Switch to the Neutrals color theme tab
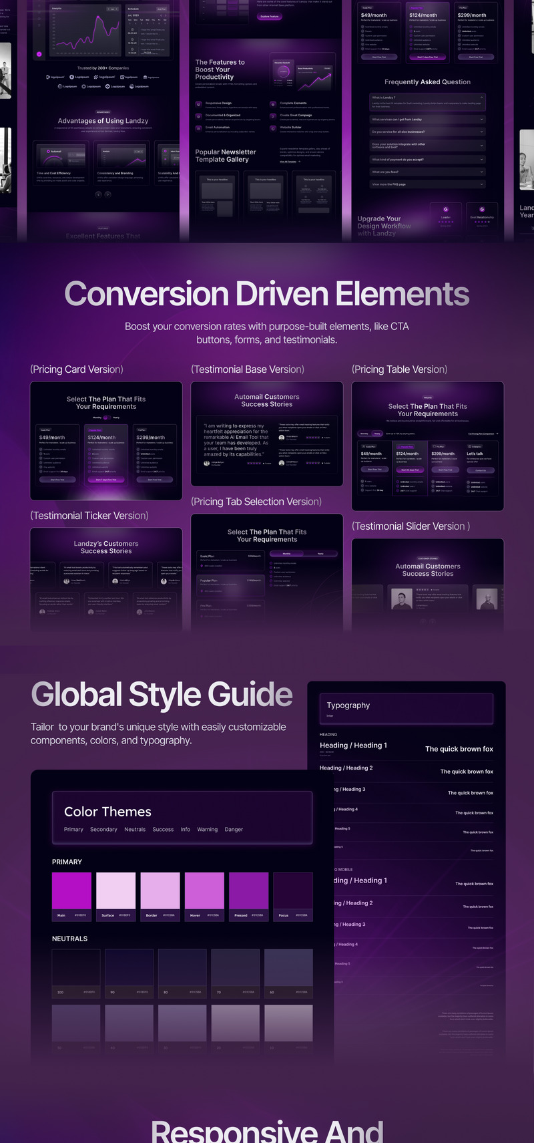 135,830
